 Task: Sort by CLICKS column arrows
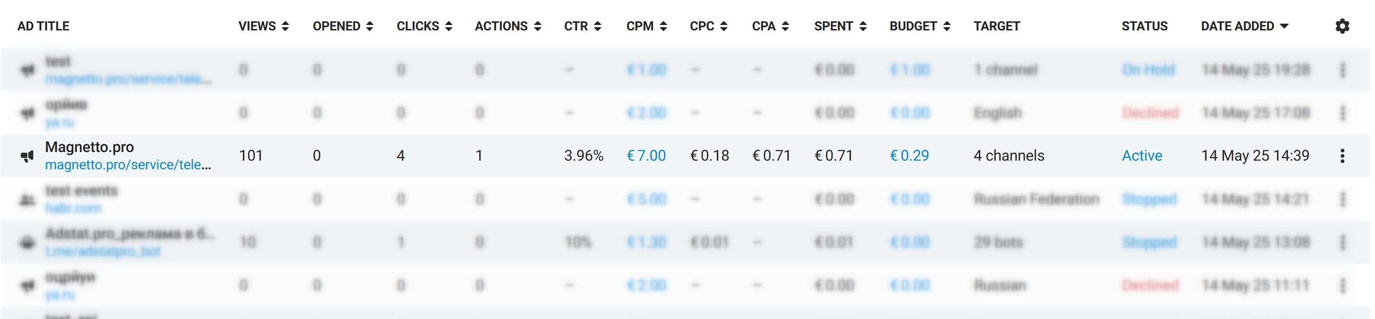tap(448, 26)
